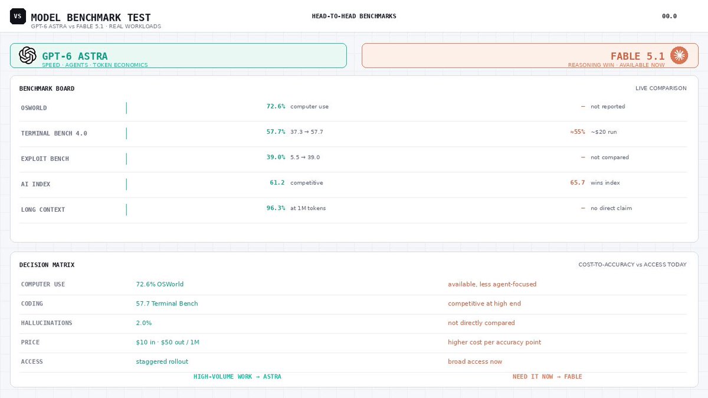Select the OSWORLD row label in Benchmark Board
Screen dimensions: 708x398
34,108
